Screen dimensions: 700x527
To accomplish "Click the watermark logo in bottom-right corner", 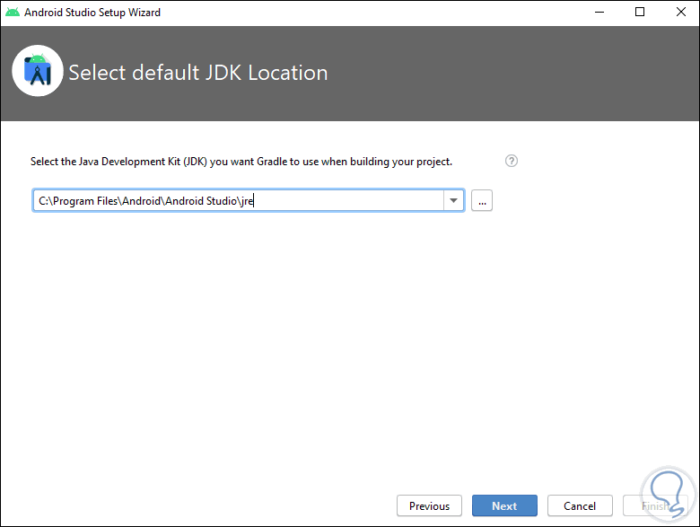I will (x=665, y=492).
